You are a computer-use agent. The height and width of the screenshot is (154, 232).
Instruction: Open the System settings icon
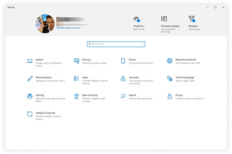(x=30, y=61)
